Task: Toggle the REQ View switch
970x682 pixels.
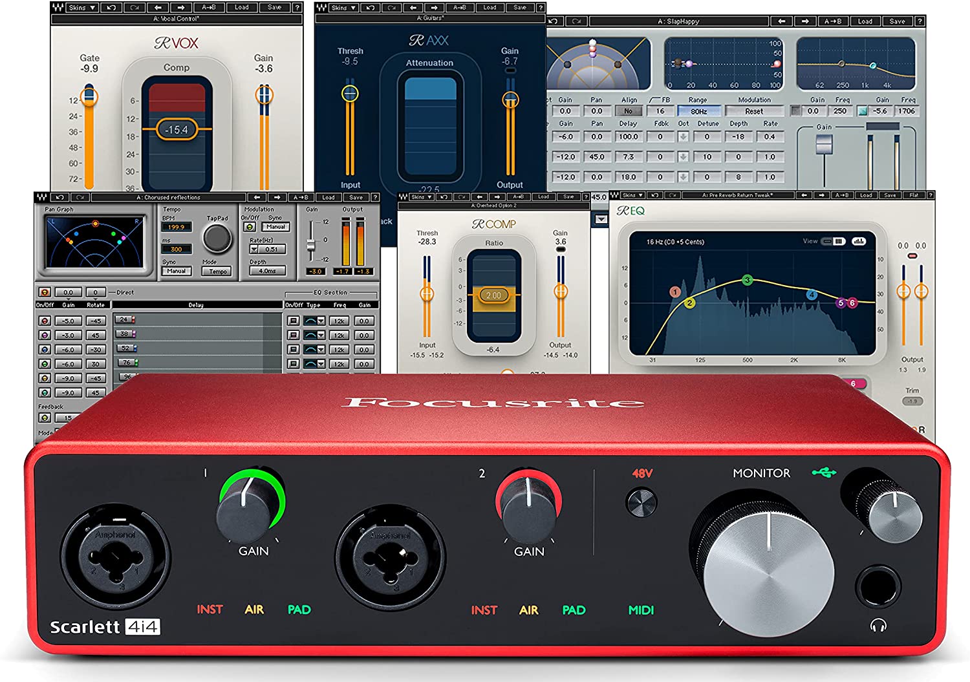Action: pos(834,241)
